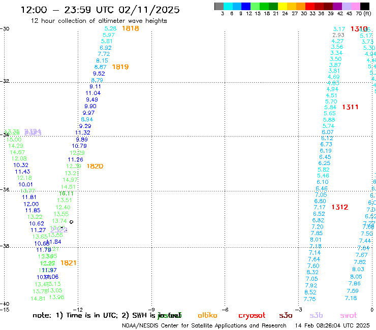Click the wave height value 15.00
376x330 pixels.
(14, 140)
